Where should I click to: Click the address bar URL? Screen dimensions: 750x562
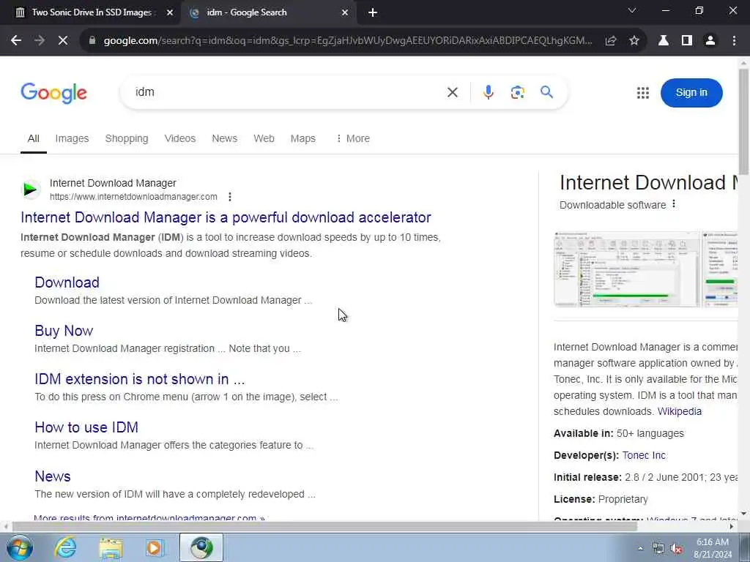(348, 41)
